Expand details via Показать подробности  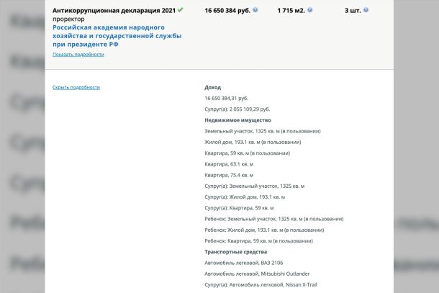point(78,54)
